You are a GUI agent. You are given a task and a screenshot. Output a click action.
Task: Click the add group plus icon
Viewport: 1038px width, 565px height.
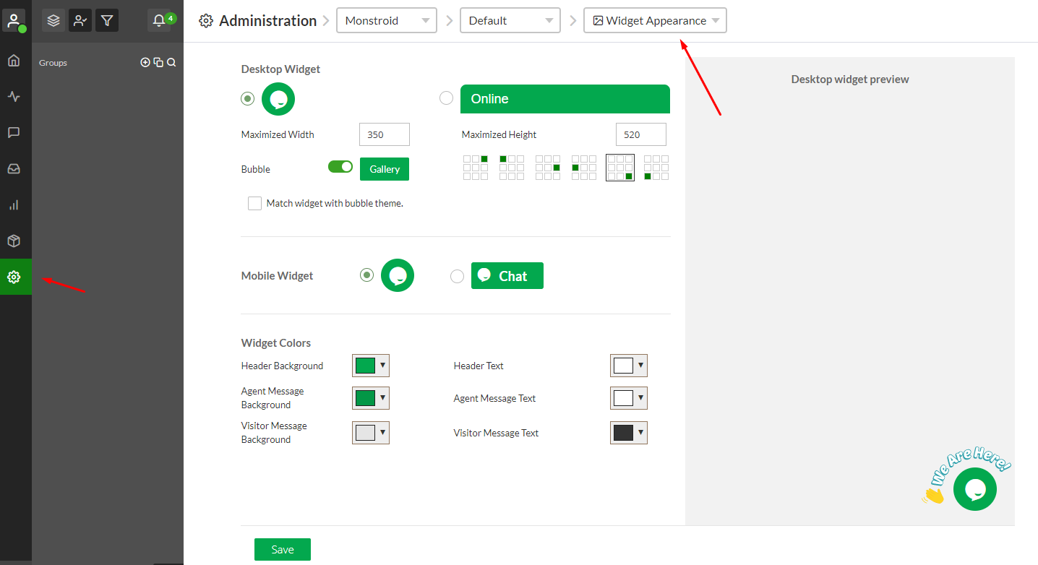tap(145, 63)
